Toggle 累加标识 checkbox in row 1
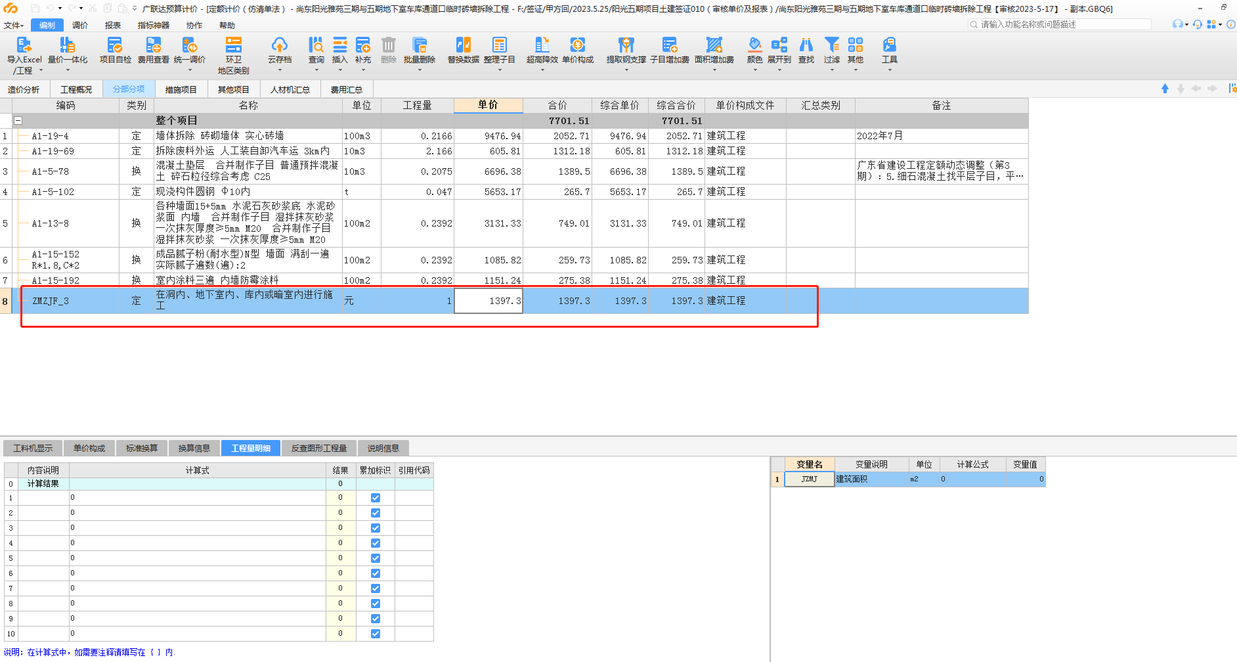Image resolution: width=1237 pixels, height=662 pixels. 376,498
